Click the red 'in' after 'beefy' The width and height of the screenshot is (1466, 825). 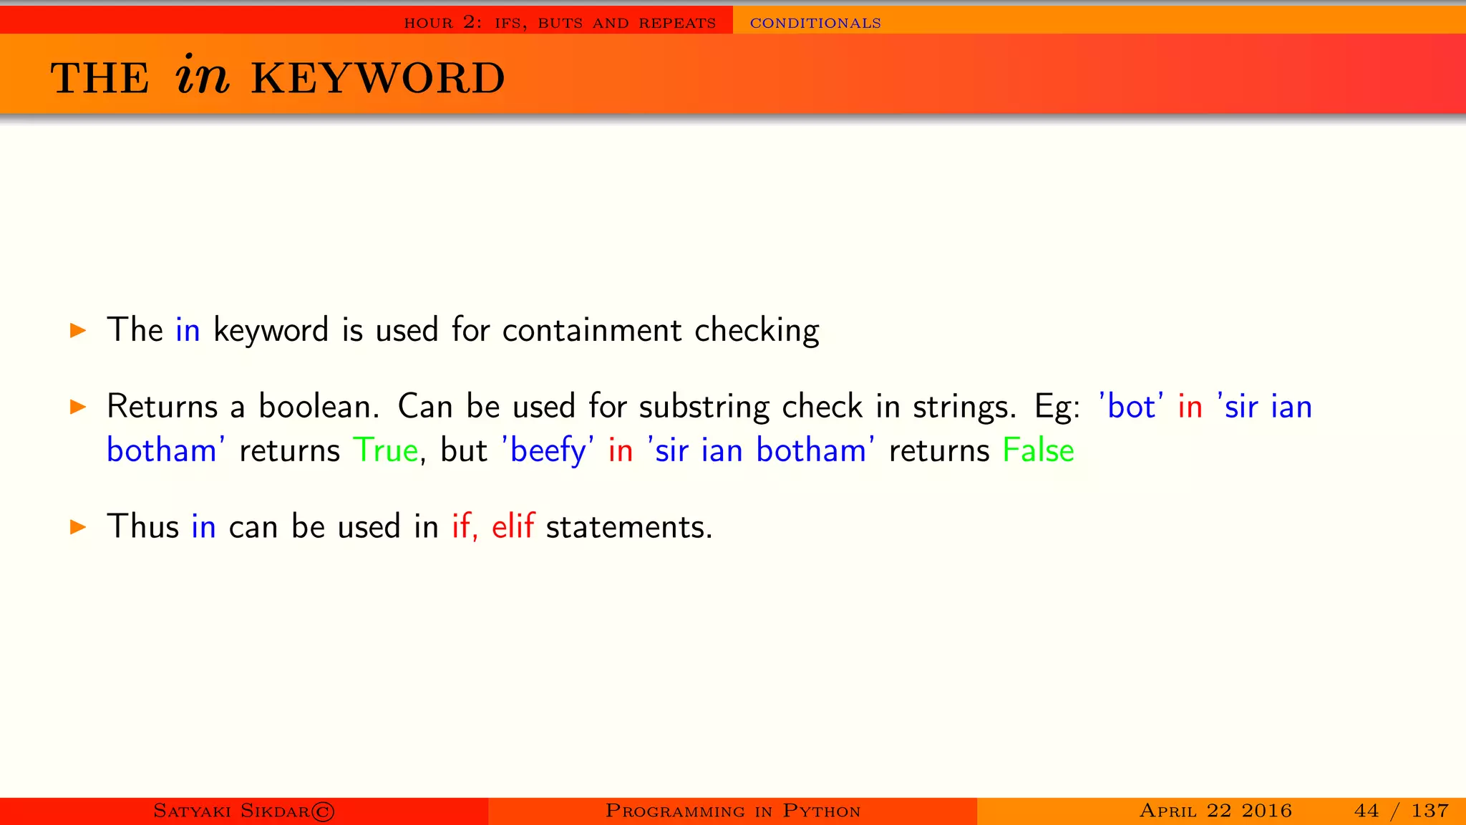tap(621, 450)
